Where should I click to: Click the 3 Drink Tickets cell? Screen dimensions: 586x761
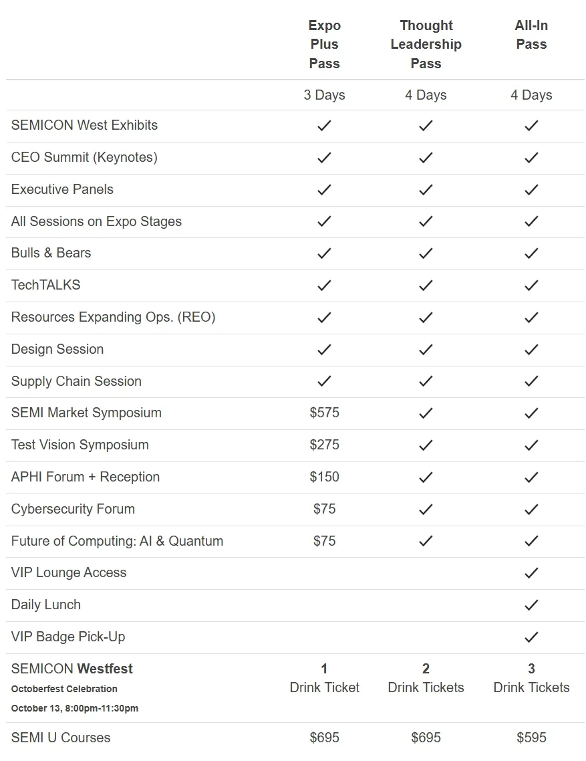point(531,678)
